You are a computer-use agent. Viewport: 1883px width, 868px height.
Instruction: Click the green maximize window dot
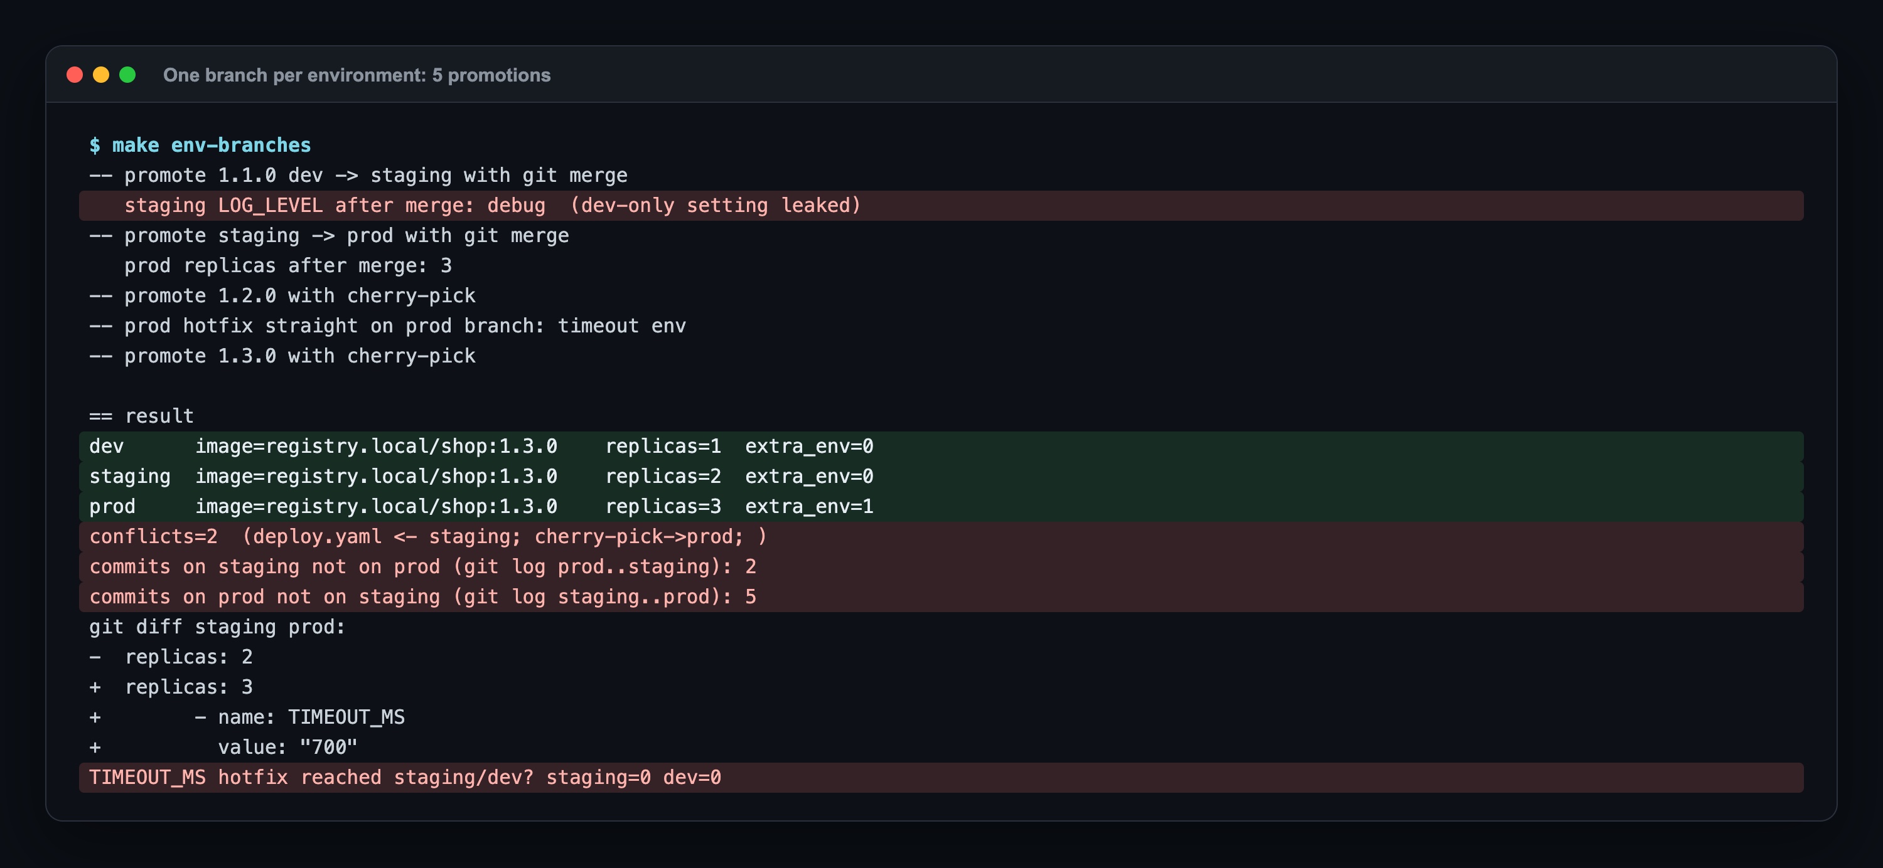coord(127,75)
